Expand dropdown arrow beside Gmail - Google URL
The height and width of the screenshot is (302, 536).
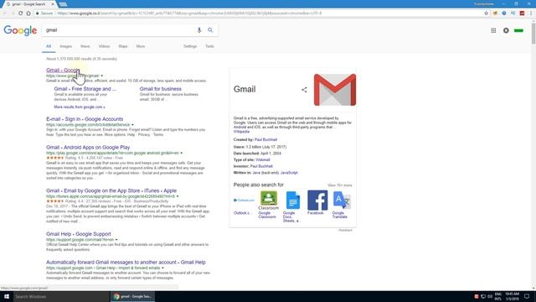click(102, 75)
